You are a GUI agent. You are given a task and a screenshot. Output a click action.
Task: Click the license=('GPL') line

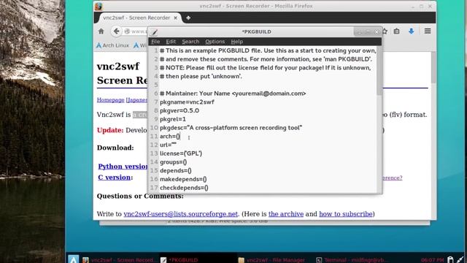[181, 153]
